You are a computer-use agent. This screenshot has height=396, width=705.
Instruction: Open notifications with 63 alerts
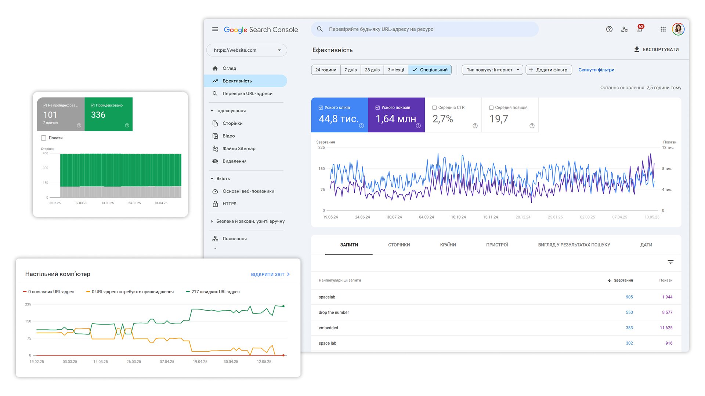pyautogui.click(x=640, y=29)
